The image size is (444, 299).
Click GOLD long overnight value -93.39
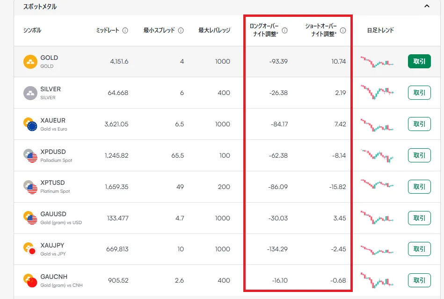(x=278, y=61)
